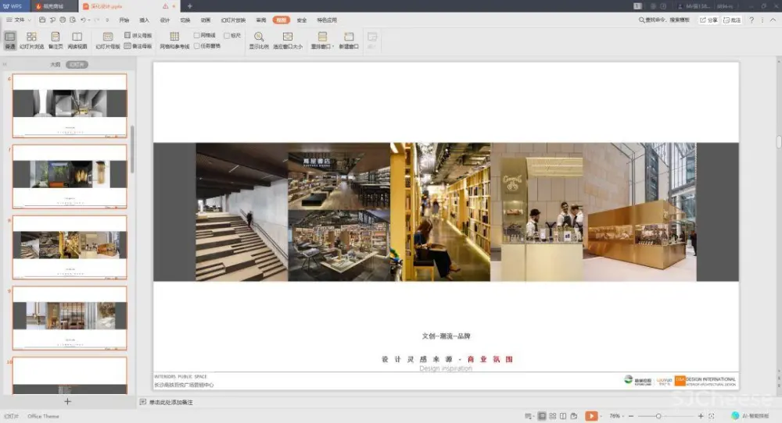Check the Task Pane (任务窗格) checkbox
This screenshot has width=782, height=423.
coord(197,46)
